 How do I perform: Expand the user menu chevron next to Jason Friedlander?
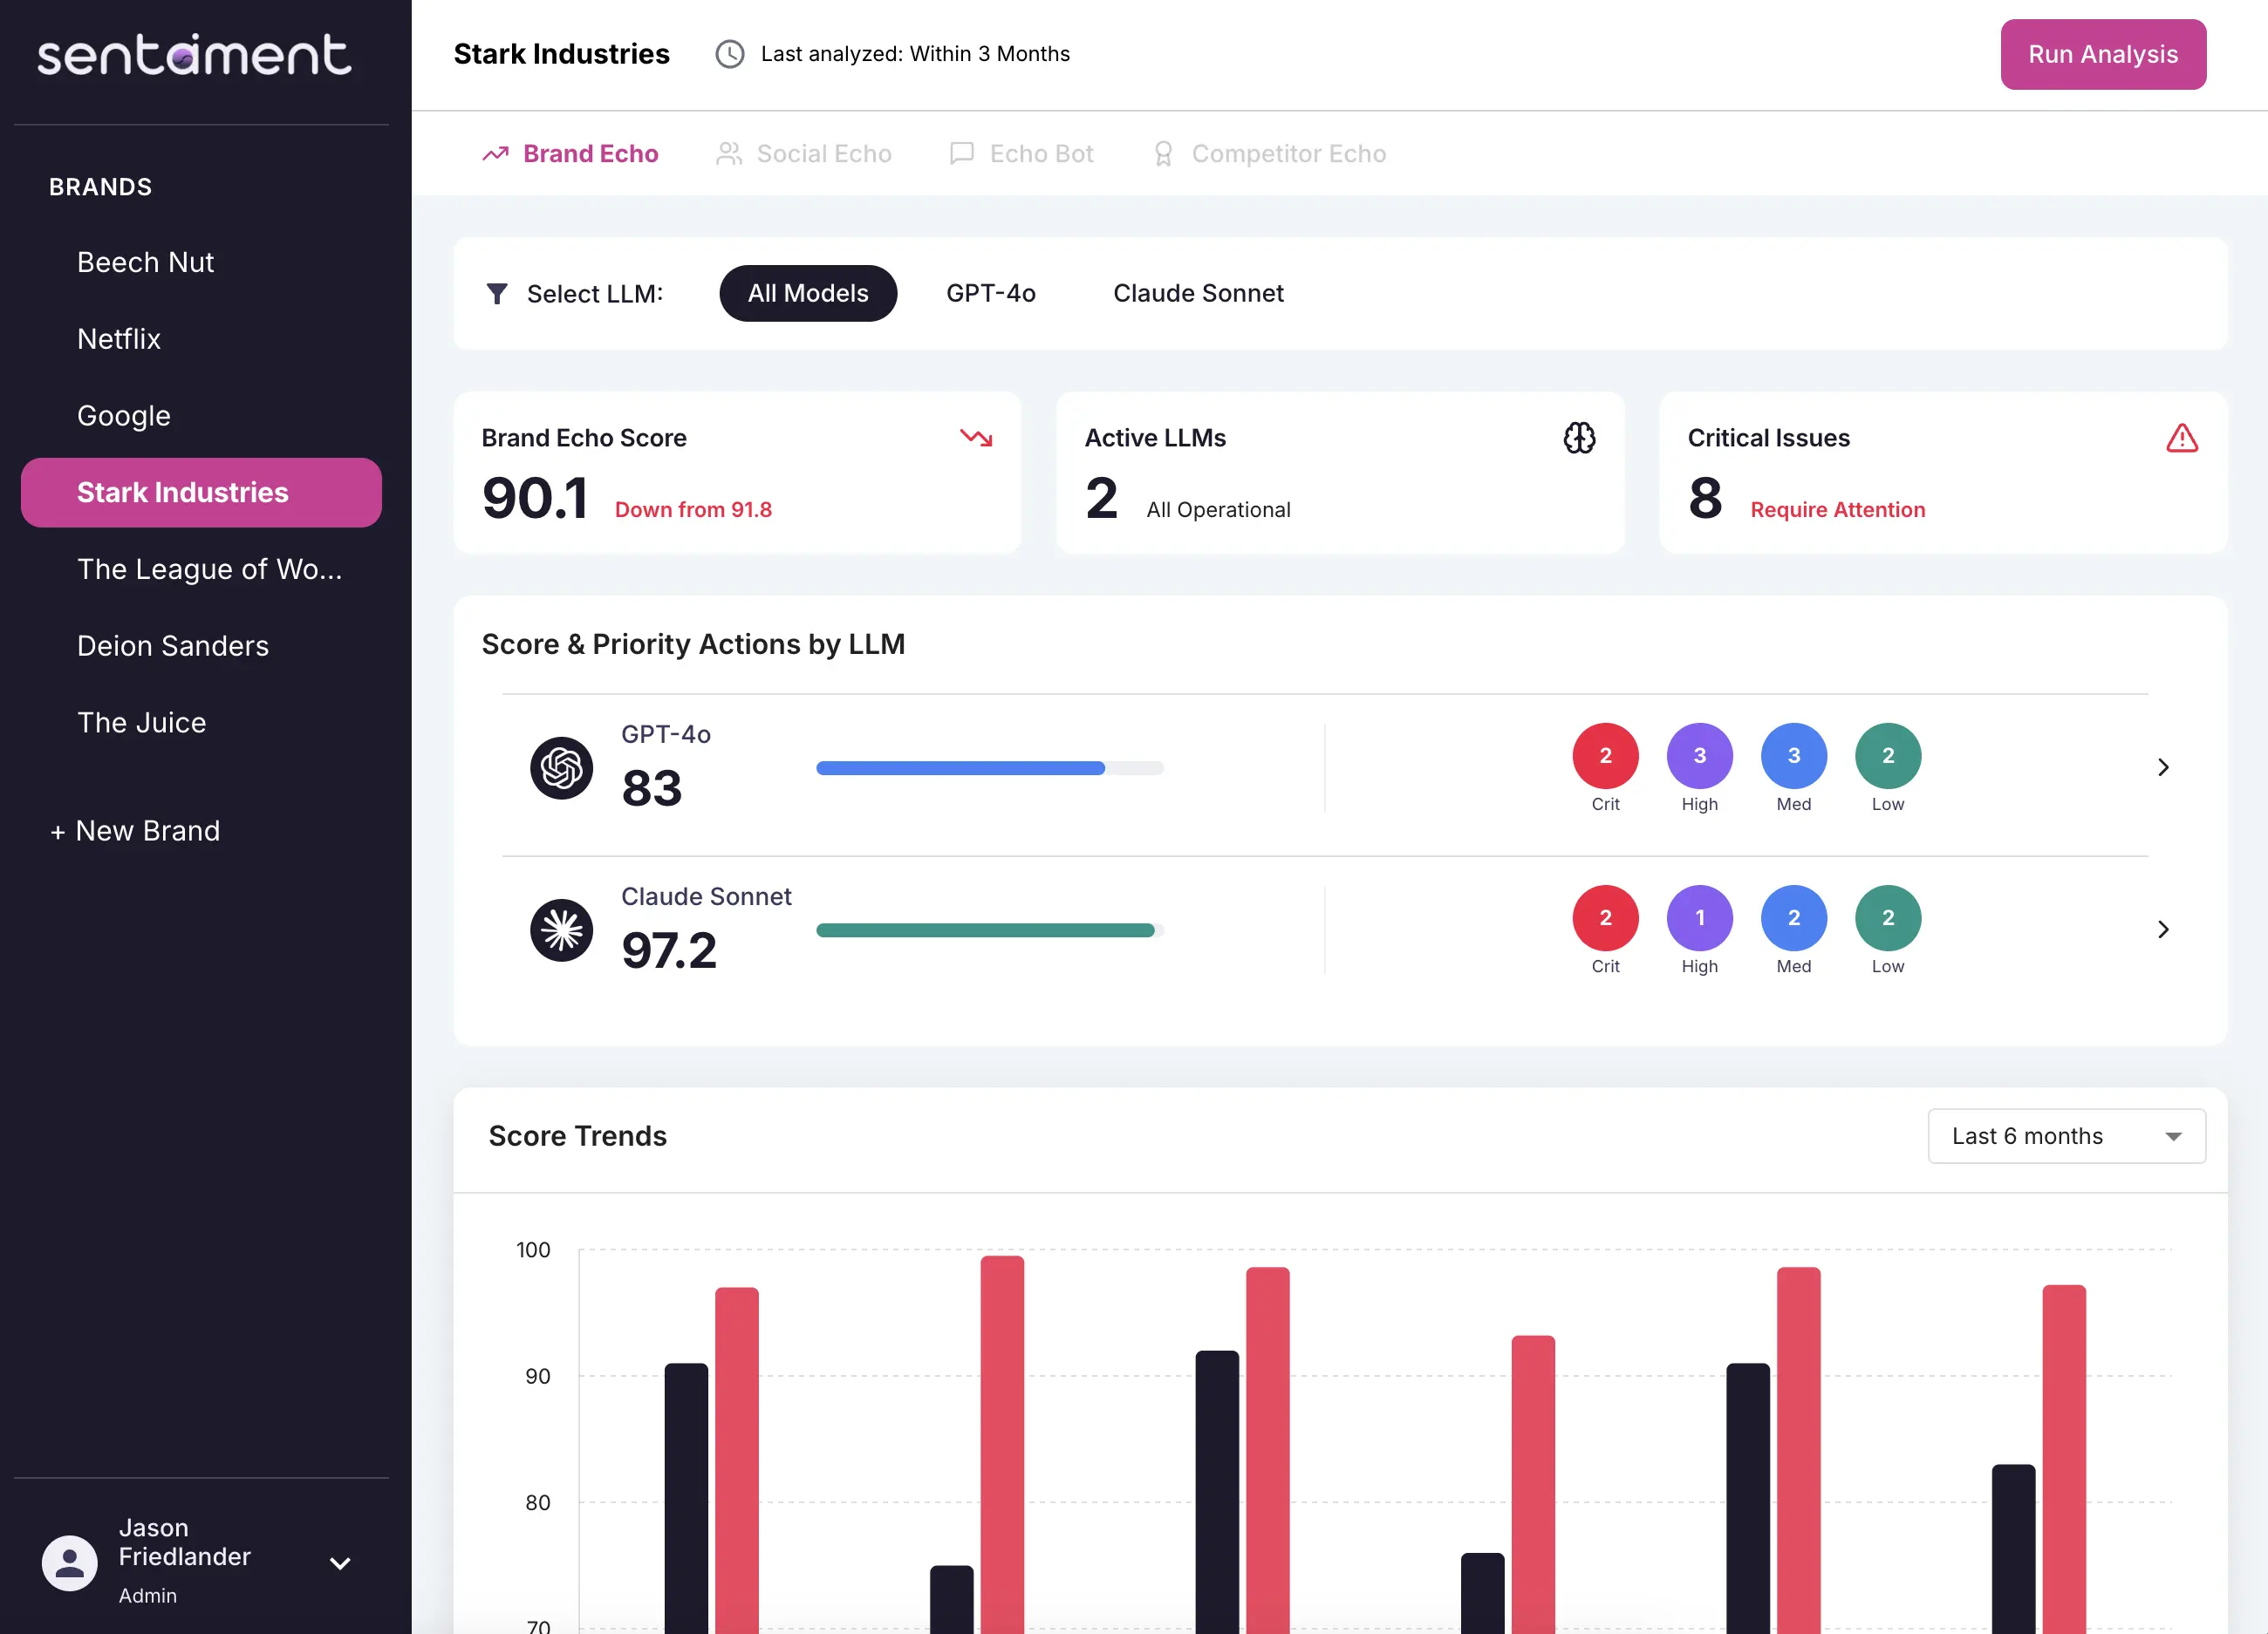[x=340, y=1563]
